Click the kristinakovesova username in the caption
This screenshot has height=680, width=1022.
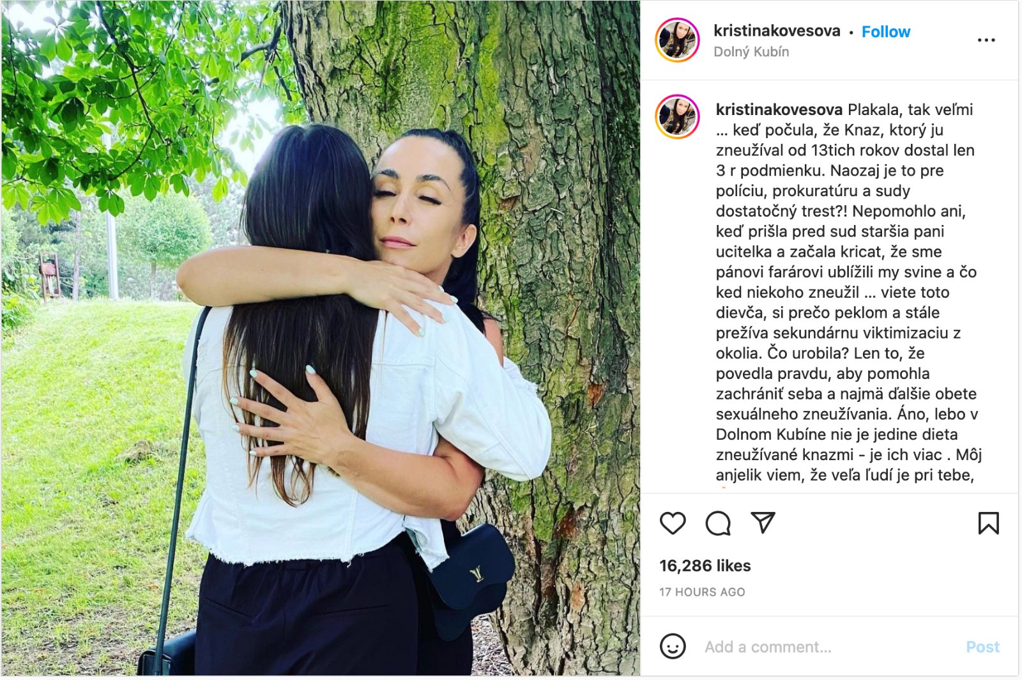[779, 109]
